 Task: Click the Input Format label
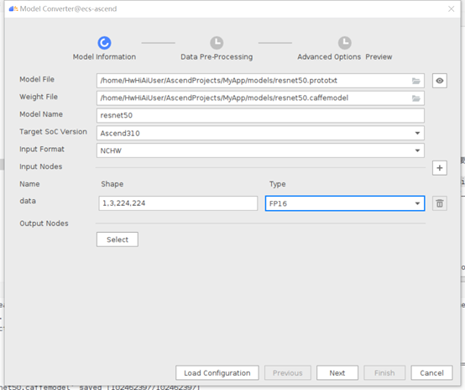[42, 149]
